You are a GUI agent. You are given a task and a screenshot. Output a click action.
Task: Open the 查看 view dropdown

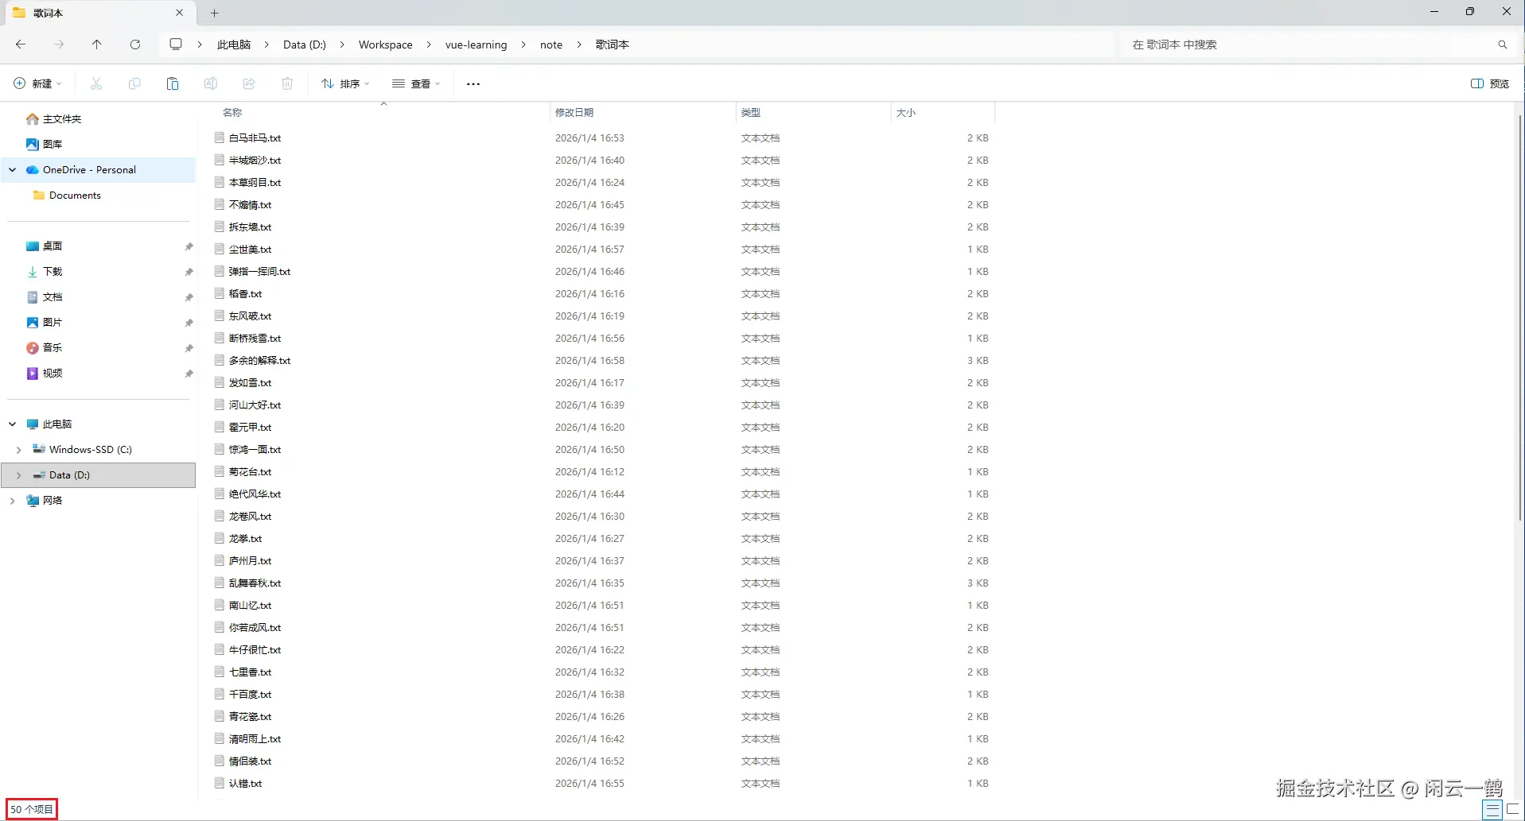point(416,83)
